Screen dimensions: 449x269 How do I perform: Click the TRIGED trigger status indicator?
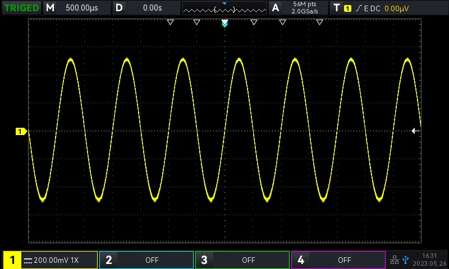pyautogui.click(x=22, y=8)
